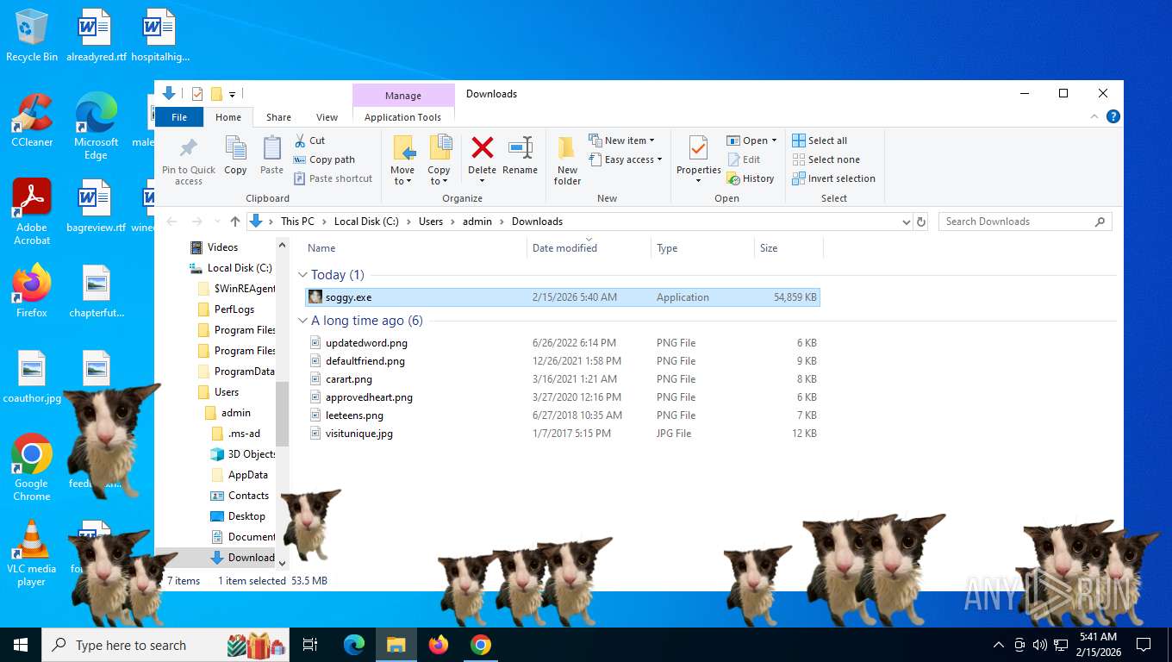The image size is (1172, 662).
Task: Click Invert selection
Action: [833, 178]
